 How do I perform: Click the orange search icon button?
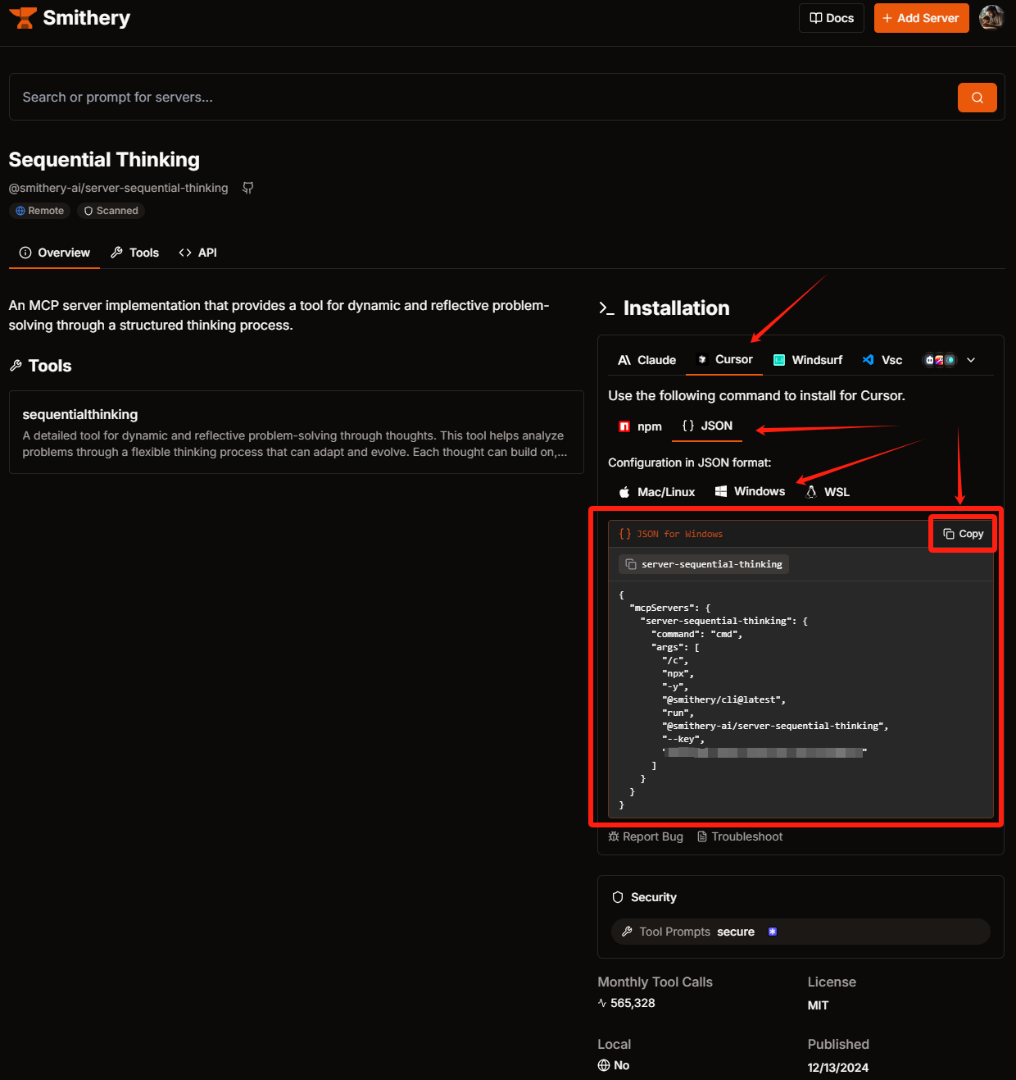977,98
